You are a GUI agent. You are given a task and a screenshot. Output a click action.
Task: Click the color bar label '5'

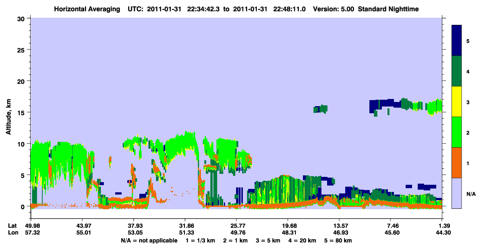tap(468, 41)
